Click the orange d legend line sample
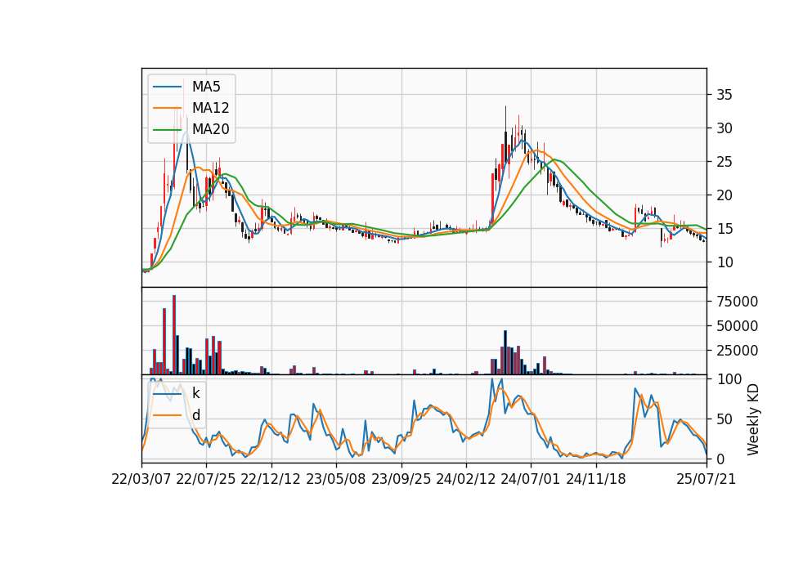This screenshot has height=564, width=785. click(x=167, y=415)
